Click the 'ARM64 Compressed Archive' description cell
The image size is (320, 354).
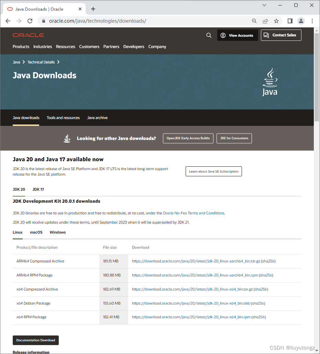pyautogui.click(x=56, y=261)
